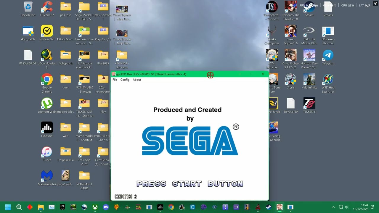The height and width of the screenshot is (213, 379).
Task: Select the TimeSplitters shortcut icon
Action: [x=272, y=11]
